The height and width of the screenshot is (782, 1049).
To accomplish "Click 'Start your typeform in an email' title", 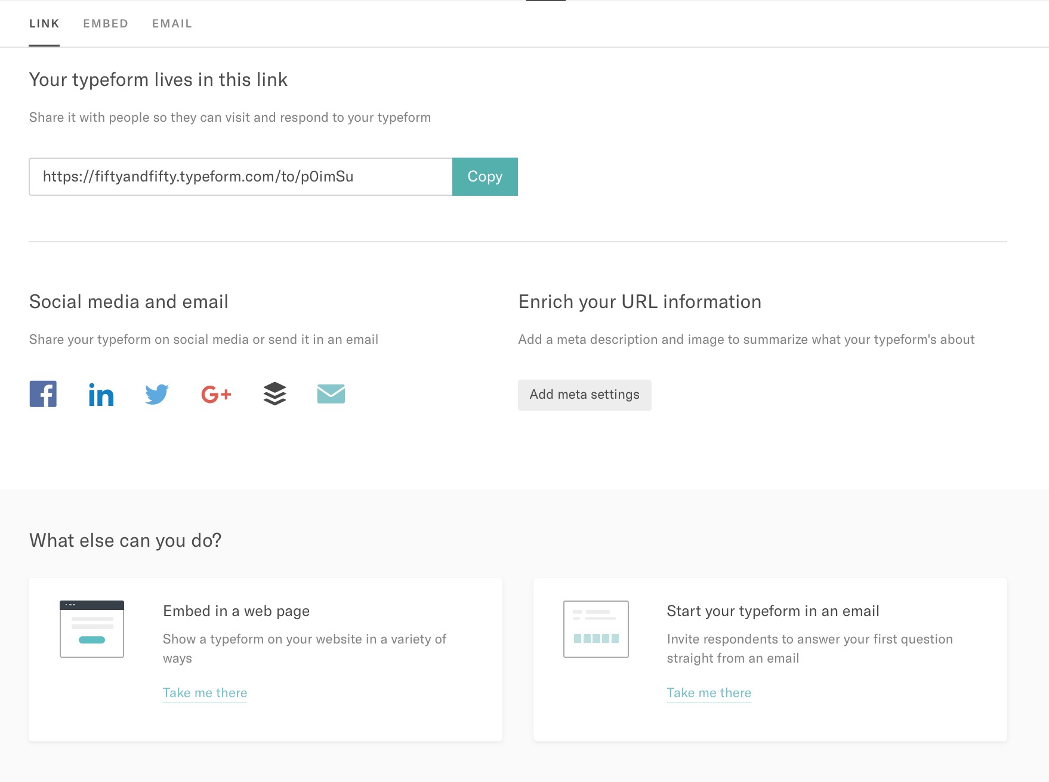I will pos(773,611).
